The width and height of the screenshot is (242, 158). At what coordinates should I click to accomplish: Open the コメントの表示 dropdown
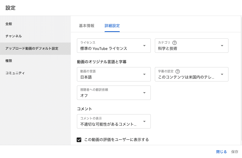click(x=114, y=121)
